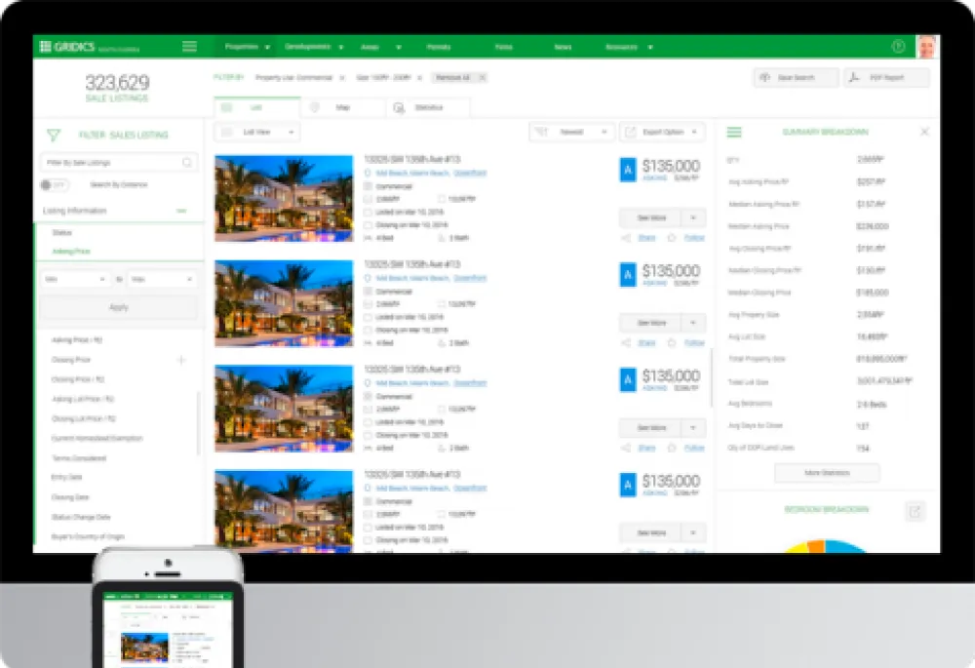Viewport: 975px width, 668px height.
Task: Click third listing's blue A badge
Action: click(628, 380)
